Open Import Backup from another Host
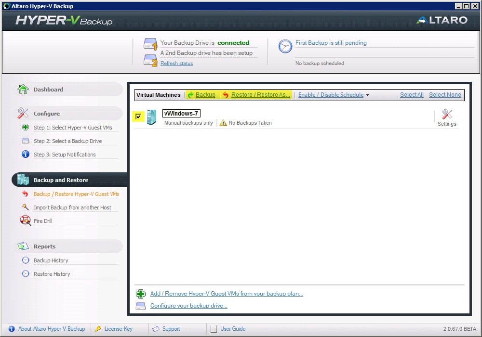 72,207
